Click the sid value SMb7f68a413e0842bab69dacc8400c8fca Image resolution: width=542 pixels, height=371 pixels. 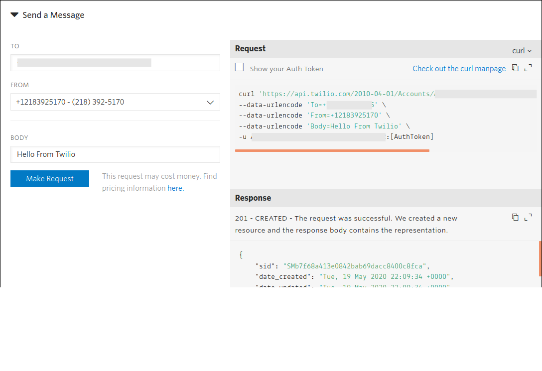tap(355, 266)
